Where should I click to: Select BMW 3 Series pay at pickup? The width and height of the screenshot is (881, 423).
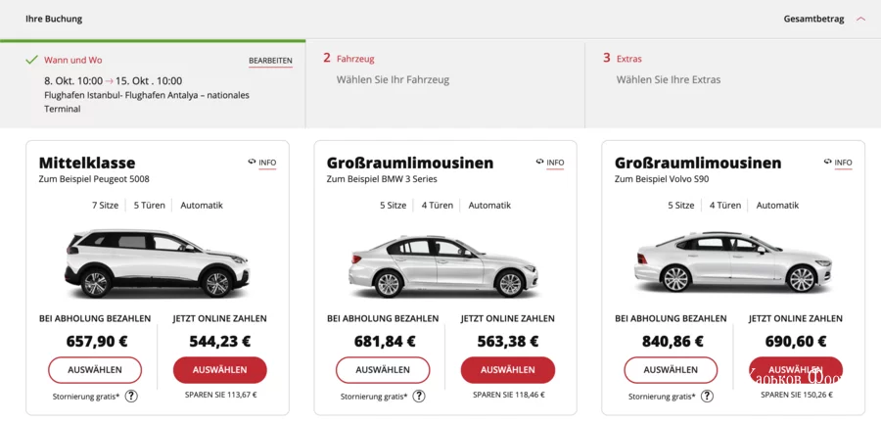click(x=383, y=370)
